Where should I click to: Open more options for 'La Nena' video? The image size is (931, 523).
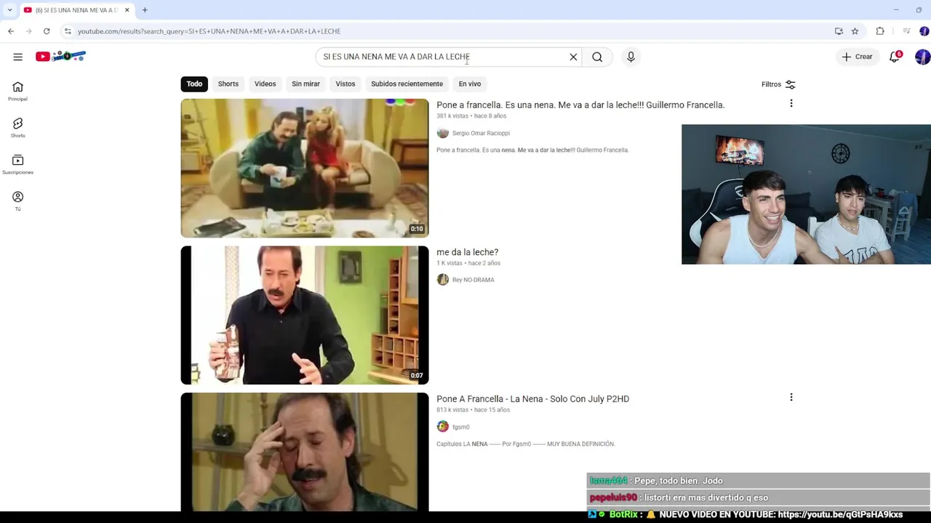[x=791, y=397]
